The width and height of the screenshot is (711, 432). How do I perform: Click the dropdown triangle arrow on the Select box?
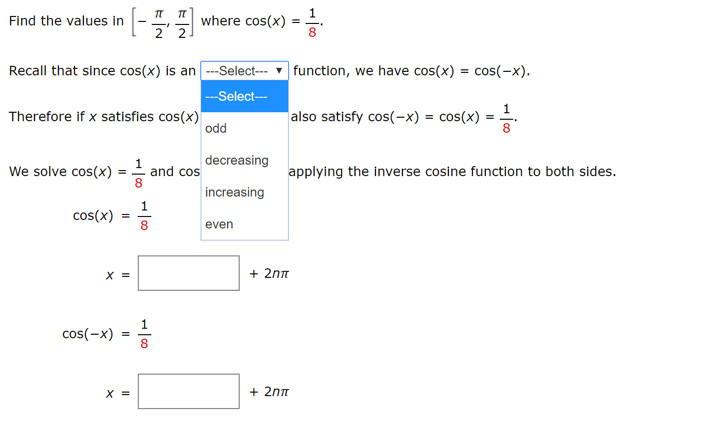(280, 71)
